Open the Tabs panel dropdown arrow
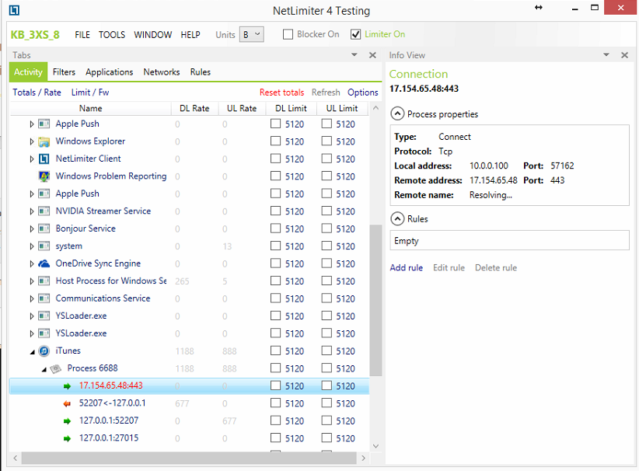 coord(354,54)
